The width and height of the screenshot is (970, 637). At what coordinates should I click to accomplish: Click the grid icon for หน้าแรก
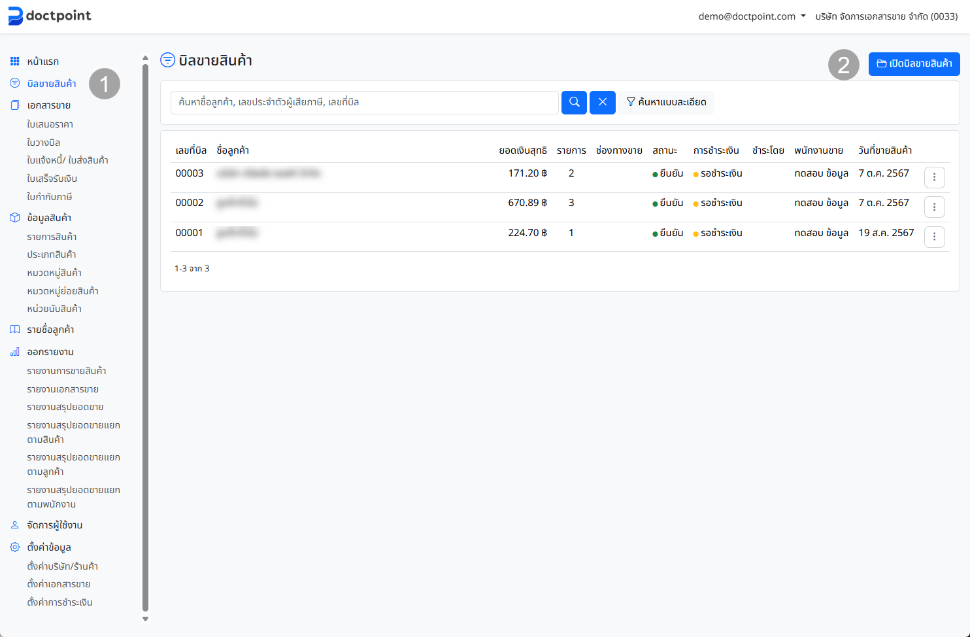click(15, 61)
